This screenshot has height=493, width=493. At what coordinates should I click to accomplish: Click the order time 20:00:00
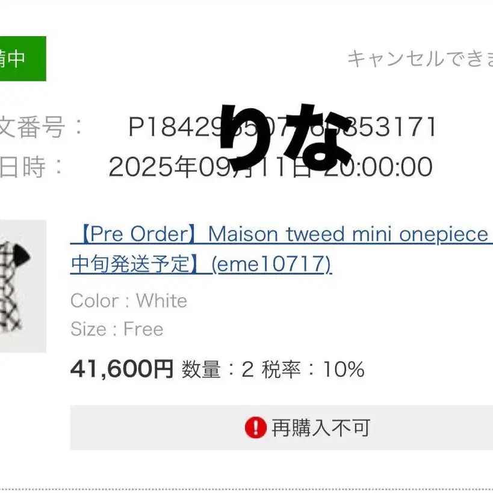click(378, 167)
